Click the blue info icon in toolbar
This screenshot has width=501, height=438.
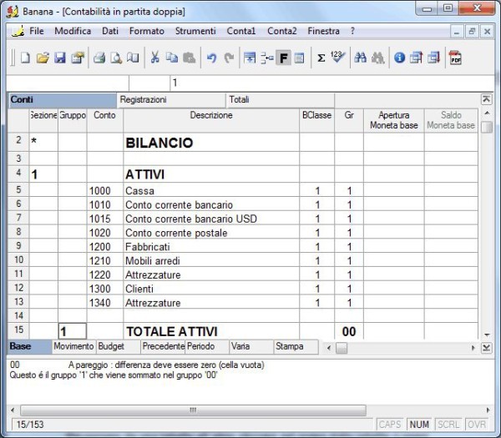[399, 58]
